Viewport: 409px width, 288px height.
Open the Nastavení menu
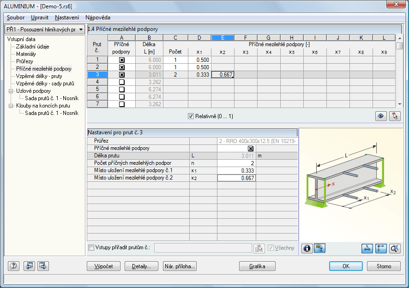tap(67, 18)
